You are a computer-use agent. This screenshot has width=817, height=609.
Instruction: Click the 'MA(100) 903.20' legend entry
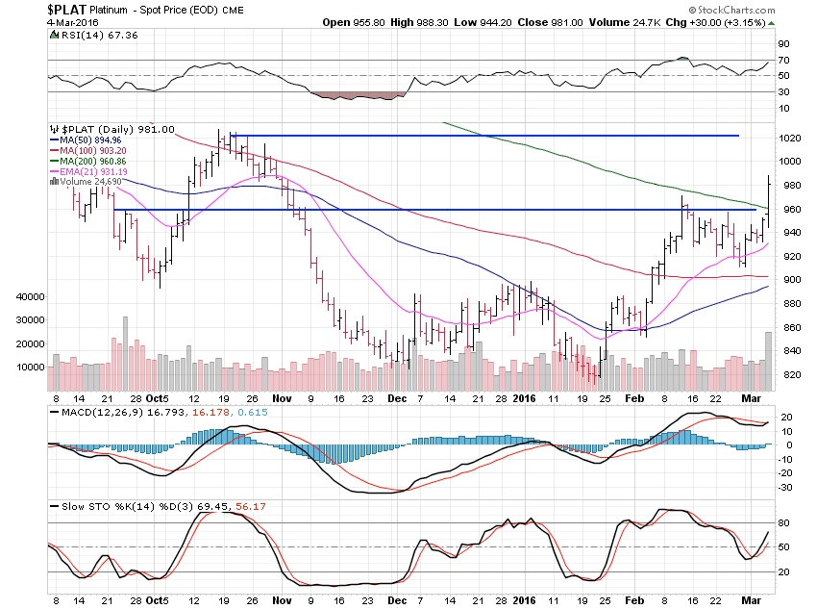pos(92,151)
